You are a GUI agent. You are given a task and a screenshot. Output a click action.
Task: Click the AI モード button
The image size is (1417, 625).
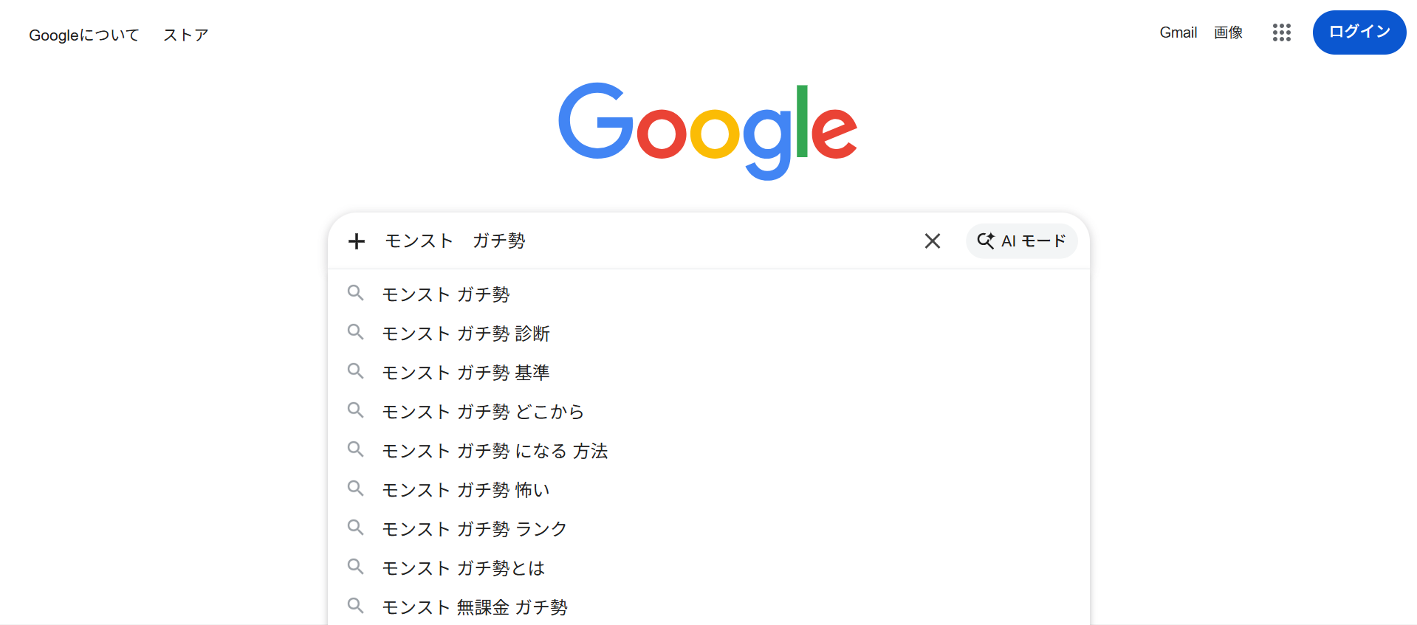pos(1021,241)
